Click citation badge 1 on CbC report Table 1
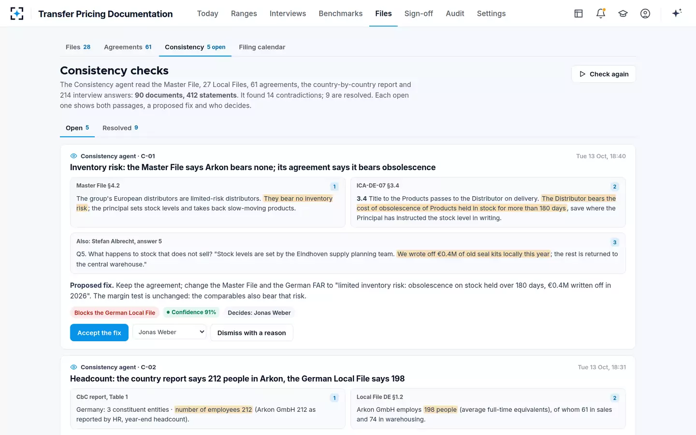 334,398
